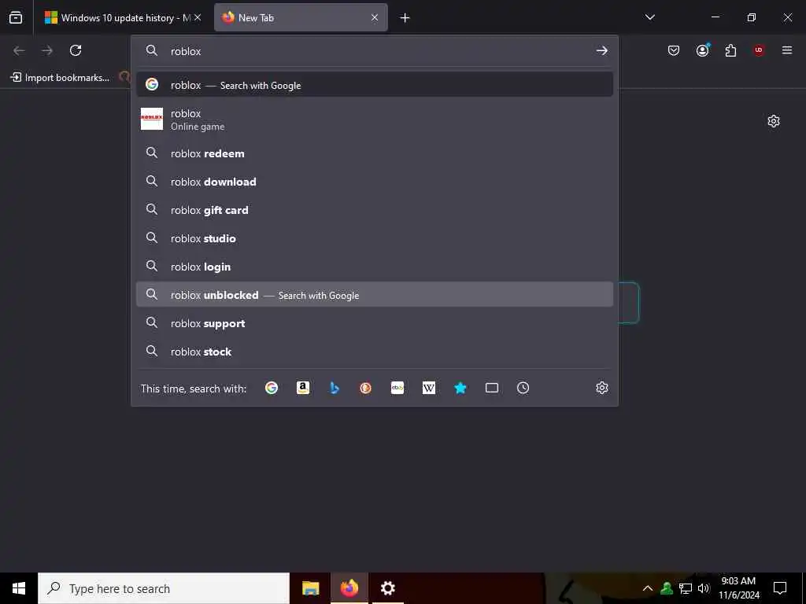The height and width of the screenshot is (604, 806).
Task: Open a new tab with plus button
Action: point(405,18)
